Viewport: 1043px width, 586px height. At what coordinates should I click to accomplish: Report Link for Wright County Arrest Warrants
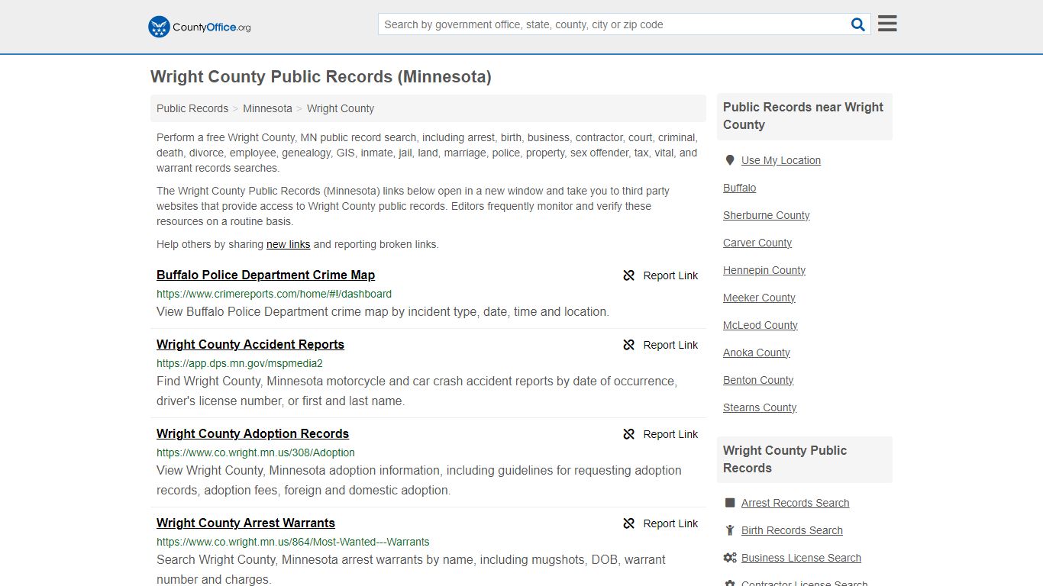pos(670,523)
